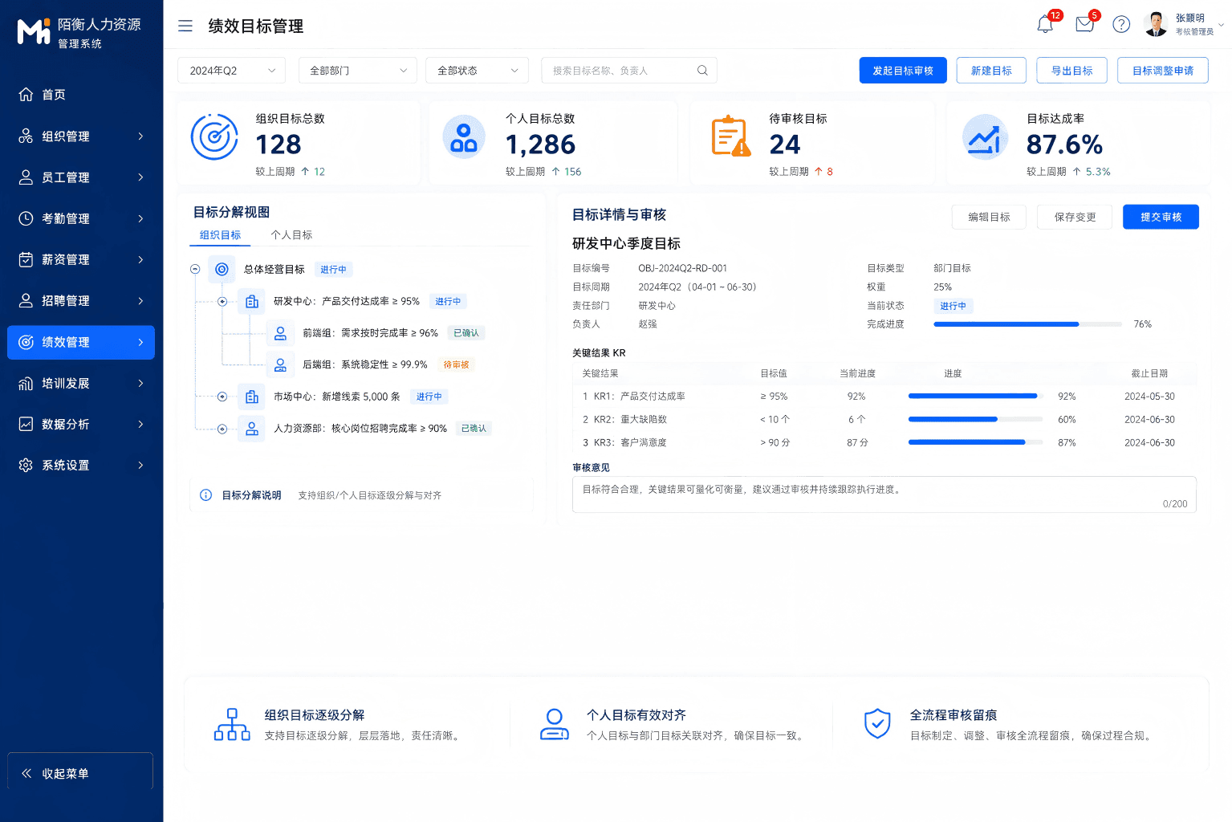Toggle the 市场中心 tree node expander
Screen dimensions: 1232x822
pos(222,397)
